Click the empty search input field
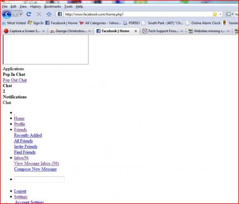The height and width of the screenshot is (204, 239). coord(39,179)
